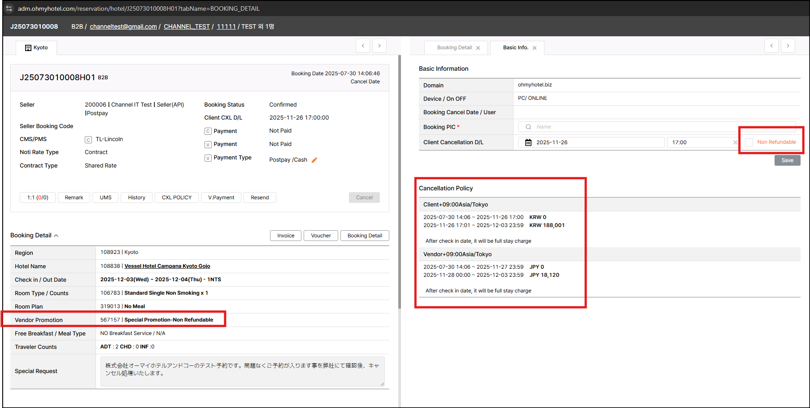Click the calendar icon in Client Cancellation D/L
Image resolution: width=810 pixels, height=408 pixels.
click(528, 142)
